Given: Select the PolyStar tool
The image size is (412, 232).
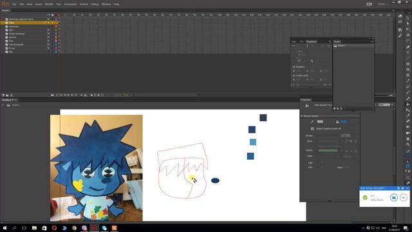Looking at the screenshot, I should (x=407, y=75).
